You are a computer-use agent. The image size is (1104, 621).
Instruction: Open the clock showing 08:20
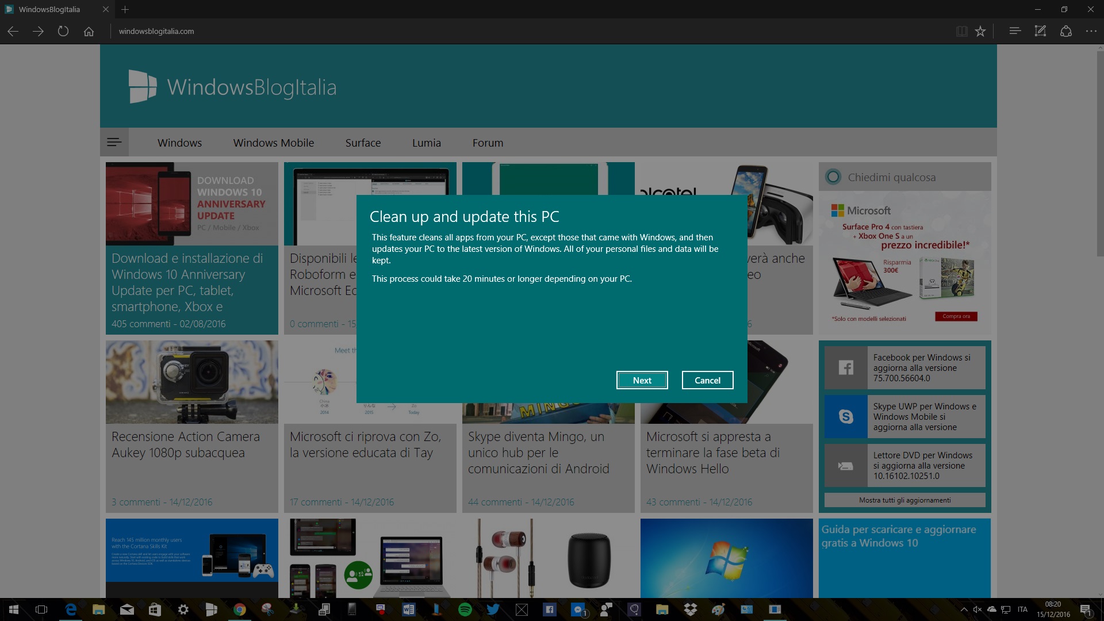[1053, 609]
